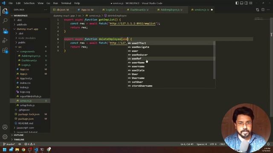Click the Open Changes icon in editor toolbar

[x=258, y=10]
